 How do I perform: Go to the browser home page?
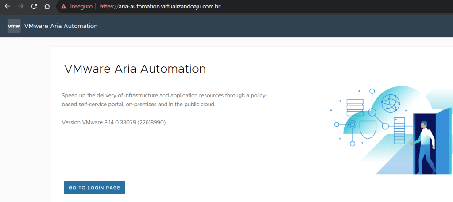[x=47, y=7]
